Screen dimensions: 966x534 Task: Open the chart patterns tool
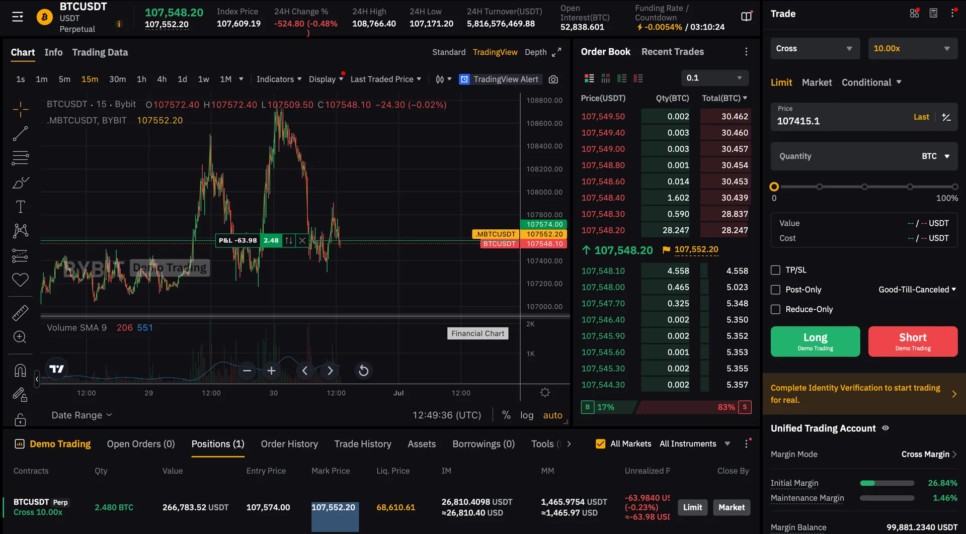tap(20, 231)
